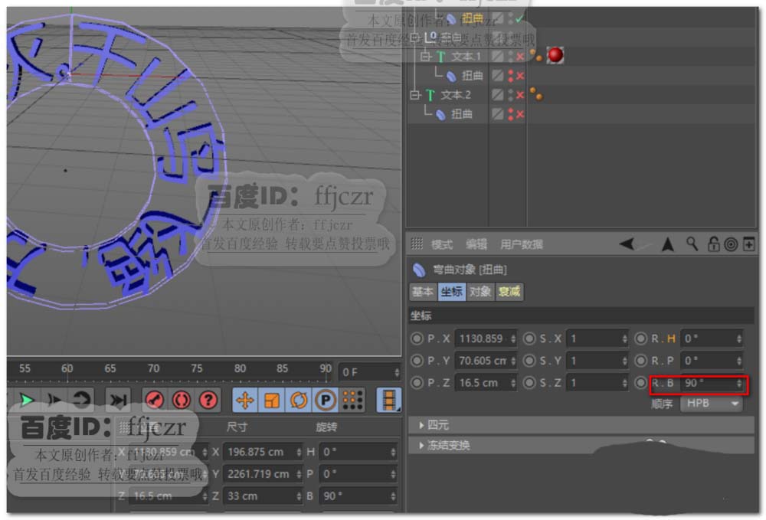The image size is (766, 520).
Task: Click the bend deformer icon under 文本.1
Action: (451, 76)
